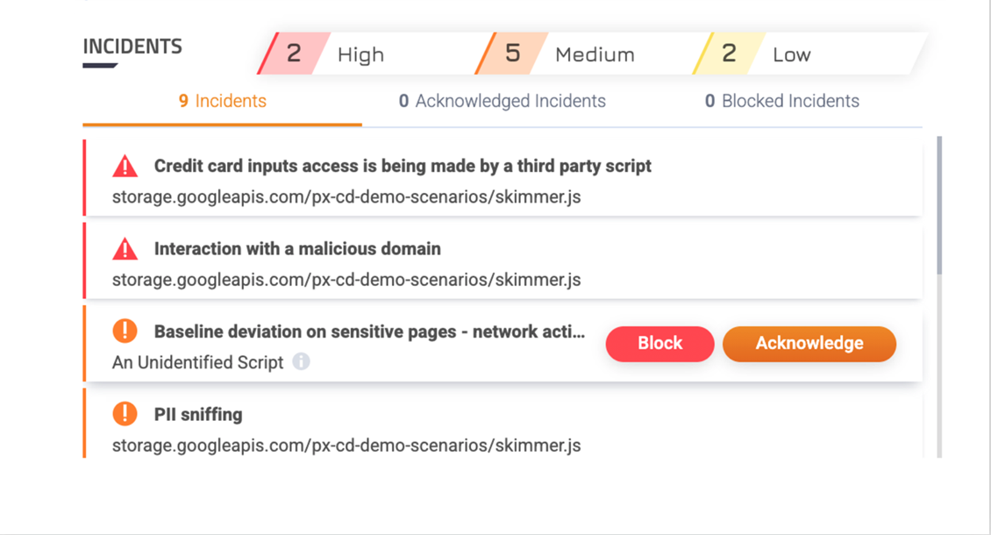991x535 pixels.
Task: Block the baseline deviation incident
Action: pos(659,343)
